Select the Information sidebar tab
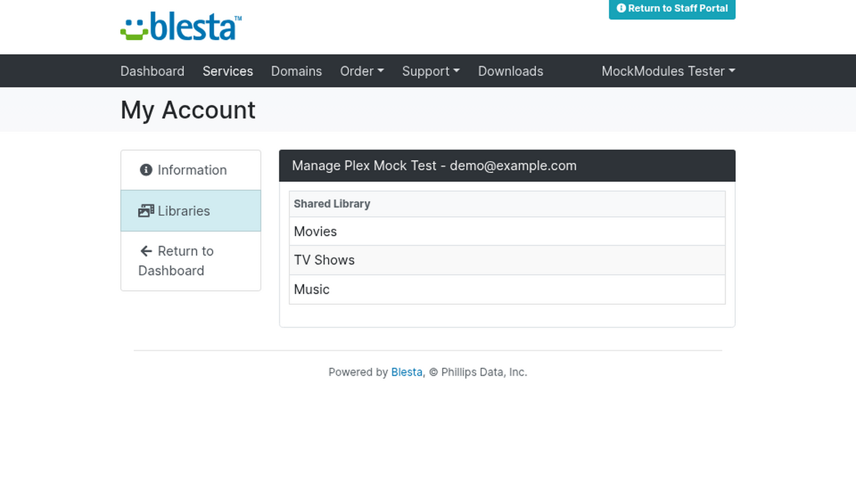856x481 pixels. (191, 170)
